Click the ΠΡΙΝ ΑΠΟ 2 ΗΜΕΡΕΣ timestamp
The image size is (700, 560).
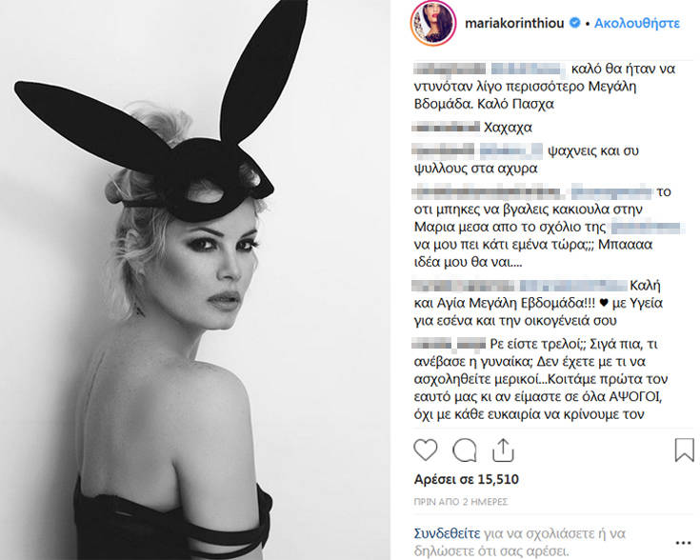(x=461, y=502)
